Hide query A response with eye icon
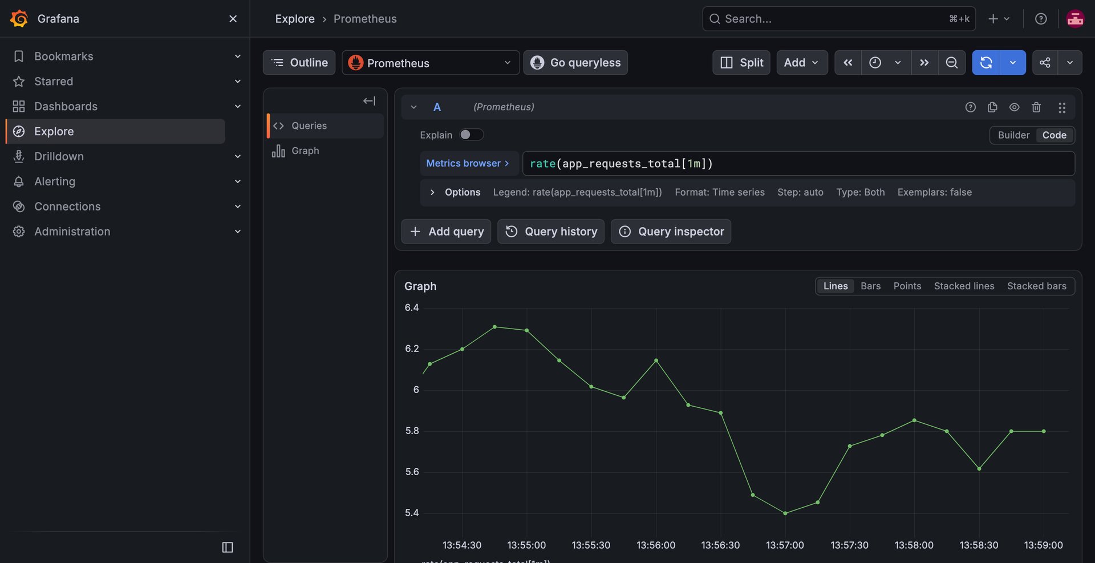 (1014, 107)
